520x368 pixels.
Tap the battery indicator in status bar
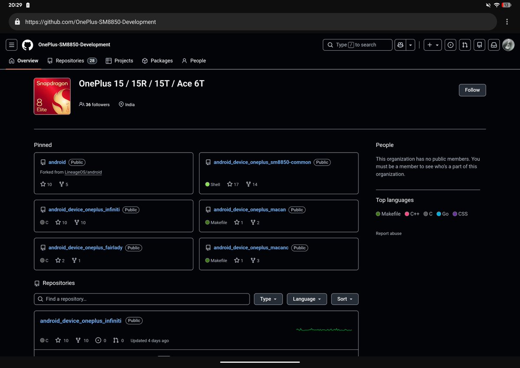507,5
